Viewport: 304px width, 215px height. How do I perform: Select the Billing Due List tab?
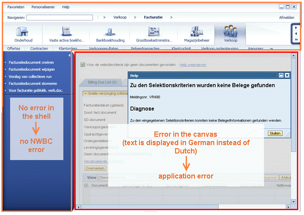[102, 82]
